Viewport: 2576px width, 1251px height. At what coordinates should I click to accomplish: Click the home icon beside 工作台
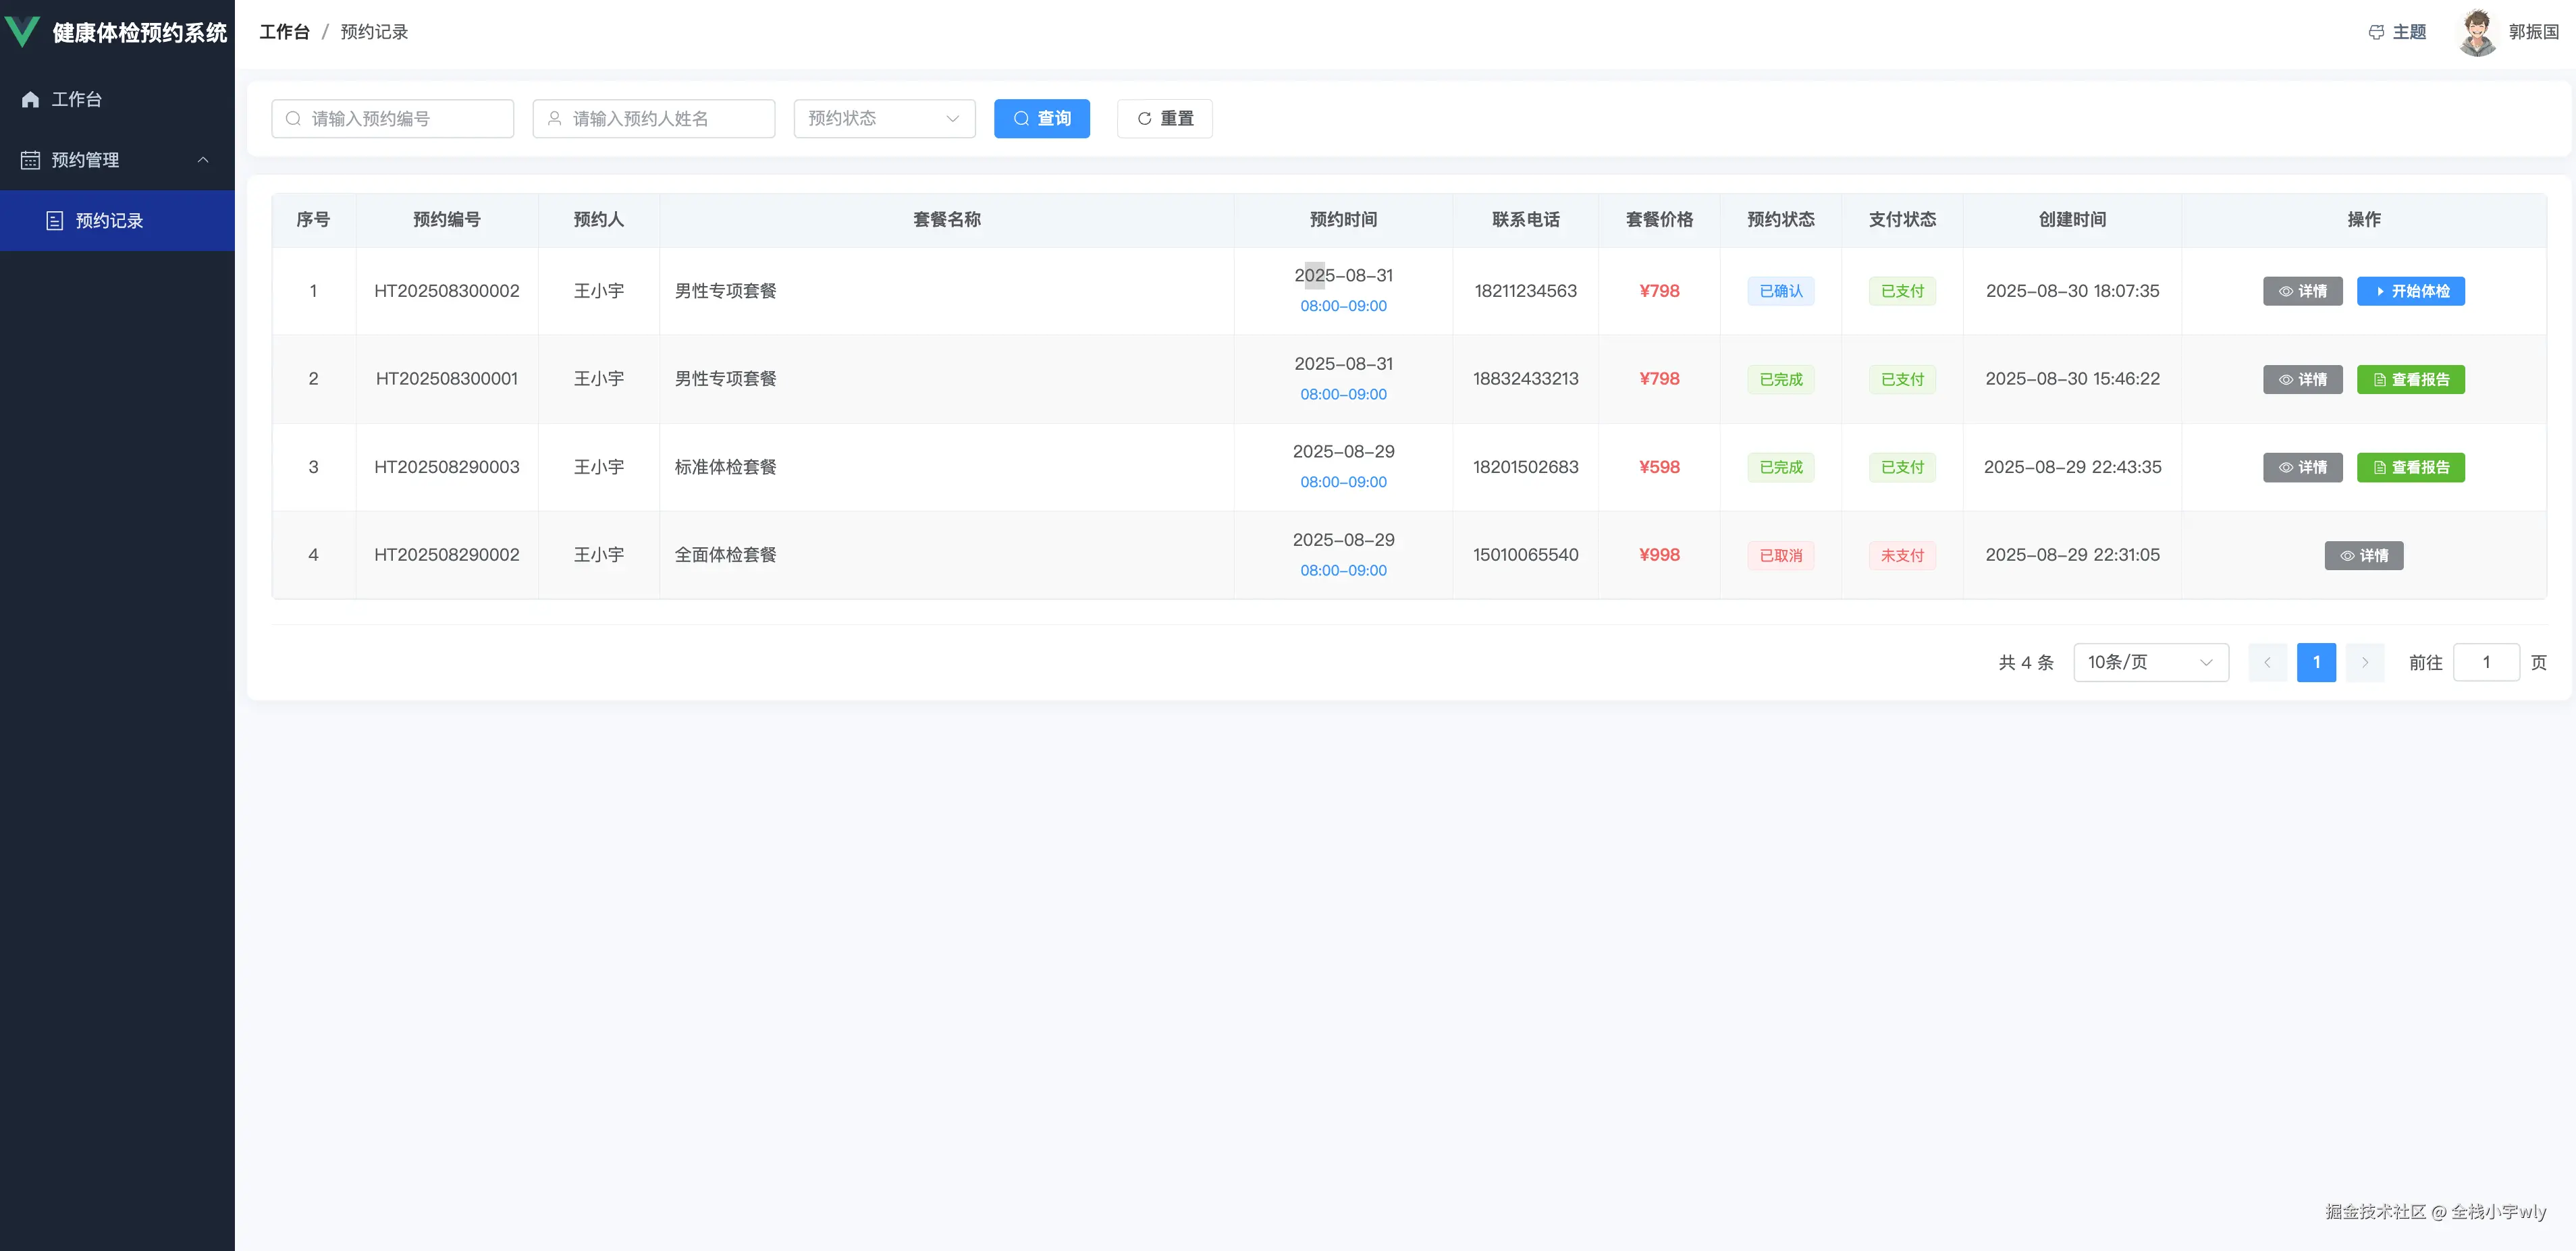coord(30,99)
